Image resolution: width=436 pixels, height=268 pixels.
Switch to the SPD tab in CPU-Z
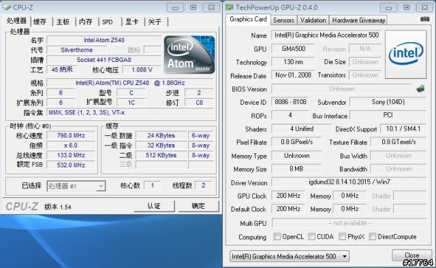click(108, 22)
